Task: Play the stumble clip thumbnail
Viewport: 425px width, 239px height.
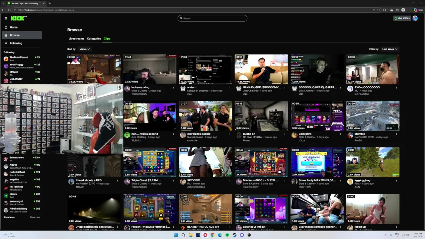Action: point(373,116)
